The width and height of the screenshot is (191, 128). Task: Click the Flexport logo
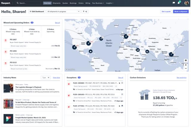[x=6, y=3]
